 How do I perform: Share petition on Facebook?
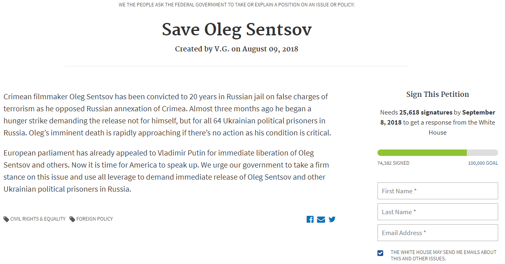coord(310,219)
